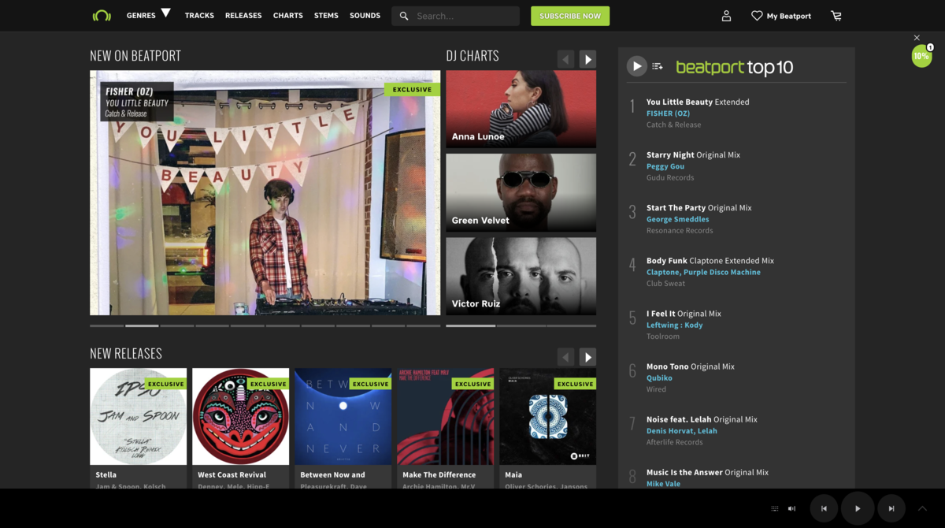Click the search magnifier icon
Image resolution: width=945 pixels, height=528 pixels.
click(x=404, y=16)
